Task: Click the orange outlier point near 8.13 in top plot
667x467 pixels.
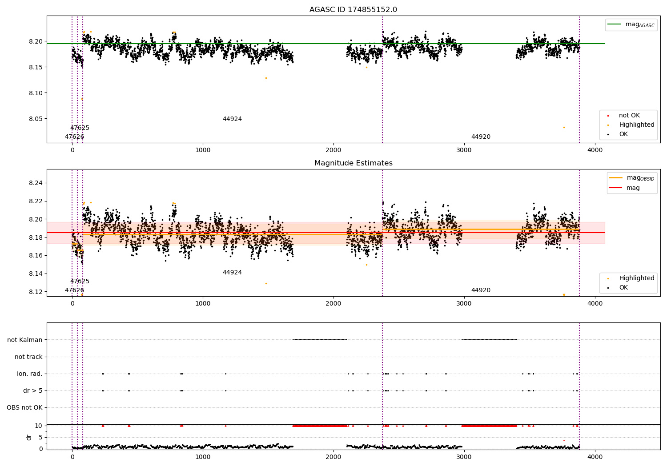Action: pyautogui.click(x=266, y=78)
